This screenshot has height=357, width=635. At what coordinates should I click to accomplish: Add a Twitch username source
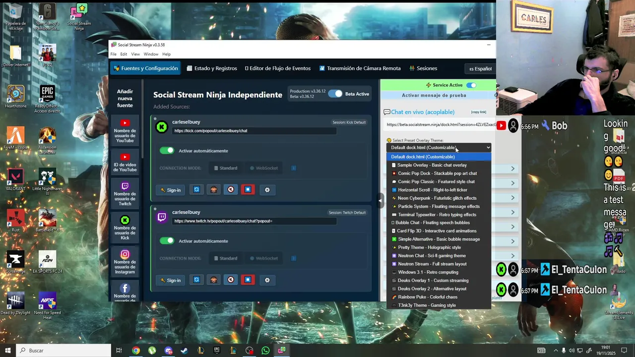click(x=125, y=194)
